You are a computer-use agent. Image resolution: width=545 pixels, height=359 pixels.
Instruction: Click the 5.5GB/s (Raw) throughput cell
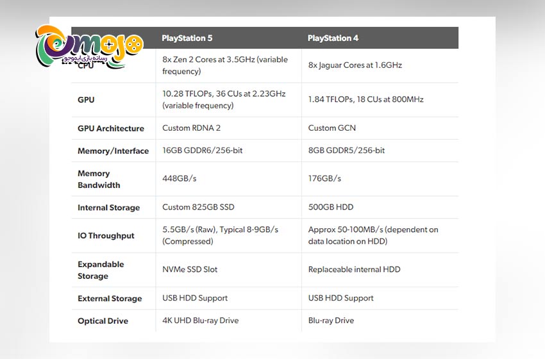220,235
